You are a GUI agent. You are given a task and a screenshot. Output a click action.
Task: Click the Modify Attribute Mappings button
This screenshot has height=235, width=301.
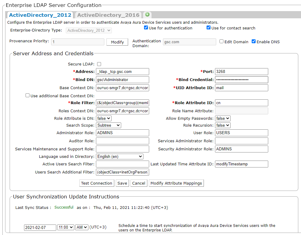(176, 183)
